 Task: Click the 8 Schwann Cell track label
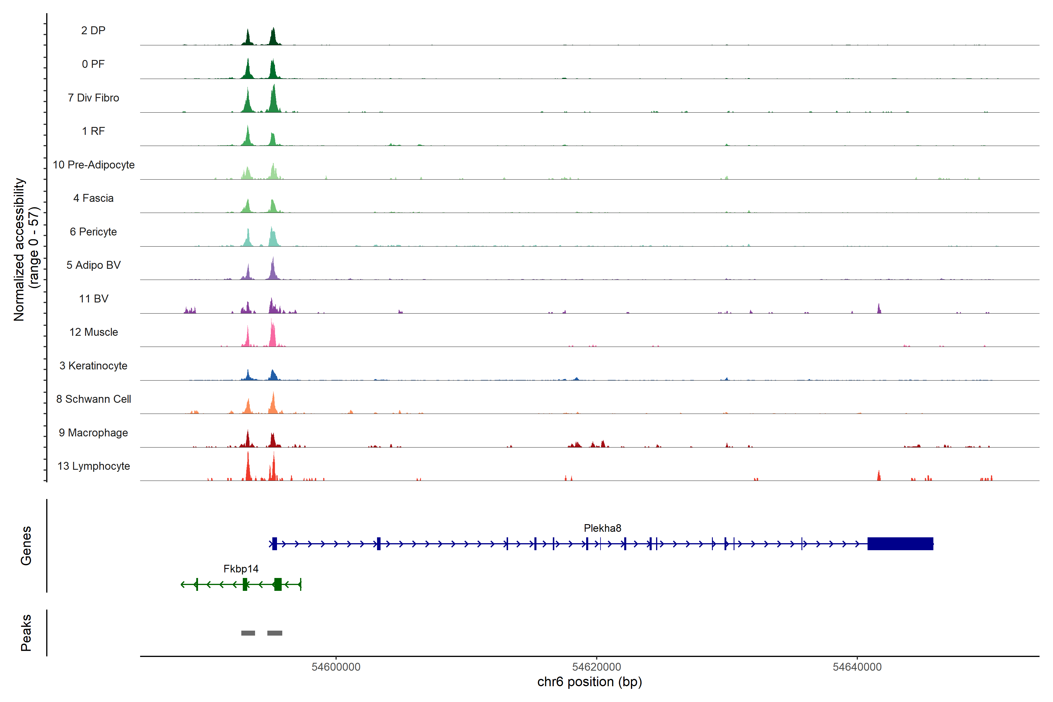(94, 399)
